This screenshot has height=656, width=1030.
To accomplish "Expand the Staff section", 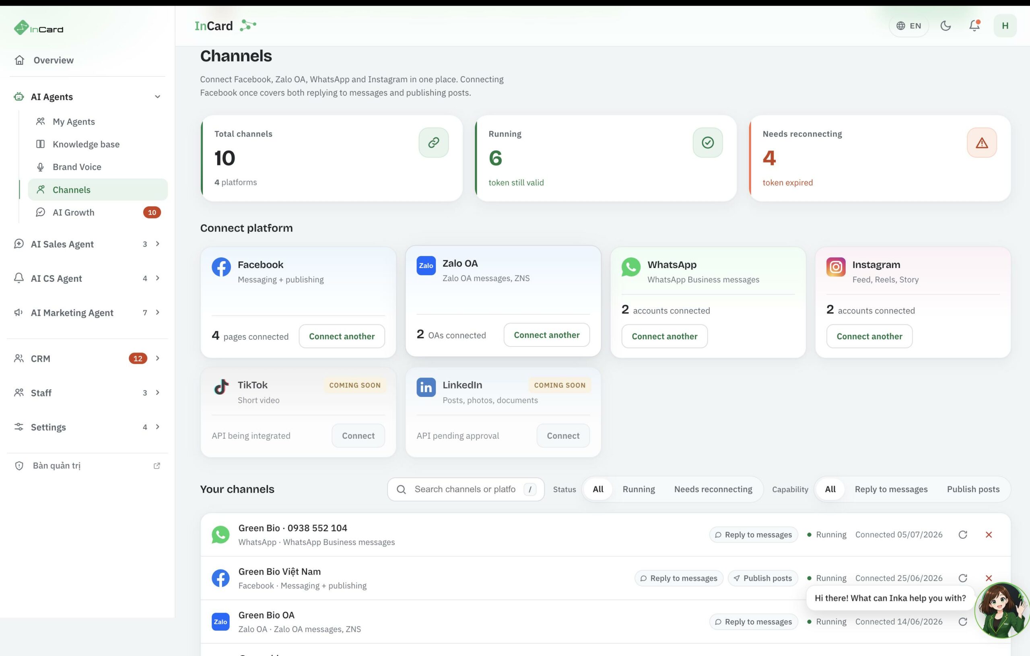I will coord(88,393).
